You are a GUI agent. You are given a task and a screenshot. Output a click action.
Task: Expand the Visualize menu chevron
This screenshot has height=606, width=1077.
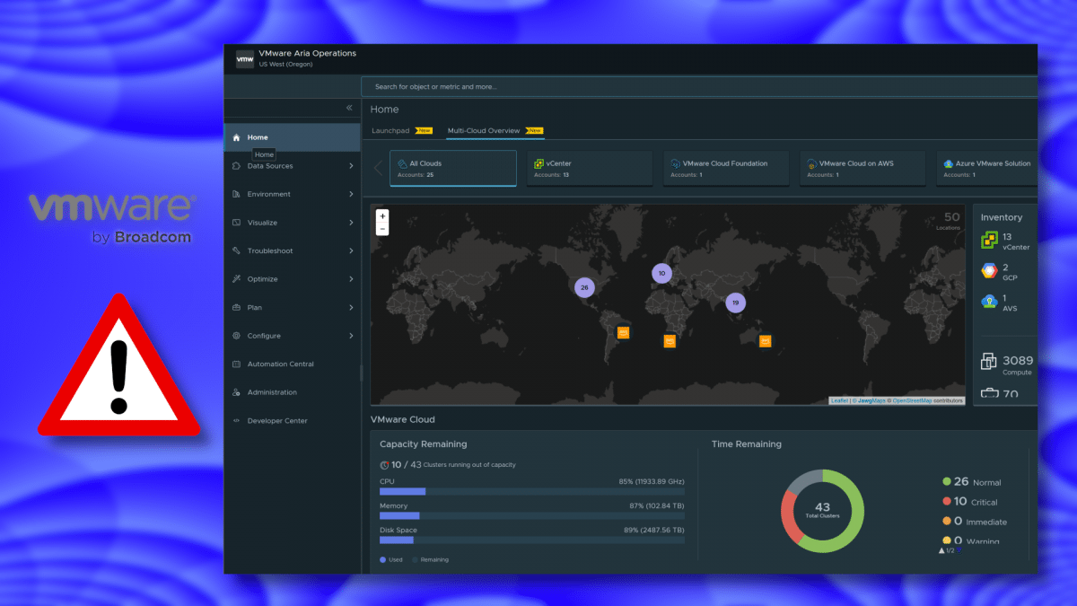(x=351, y=223)
